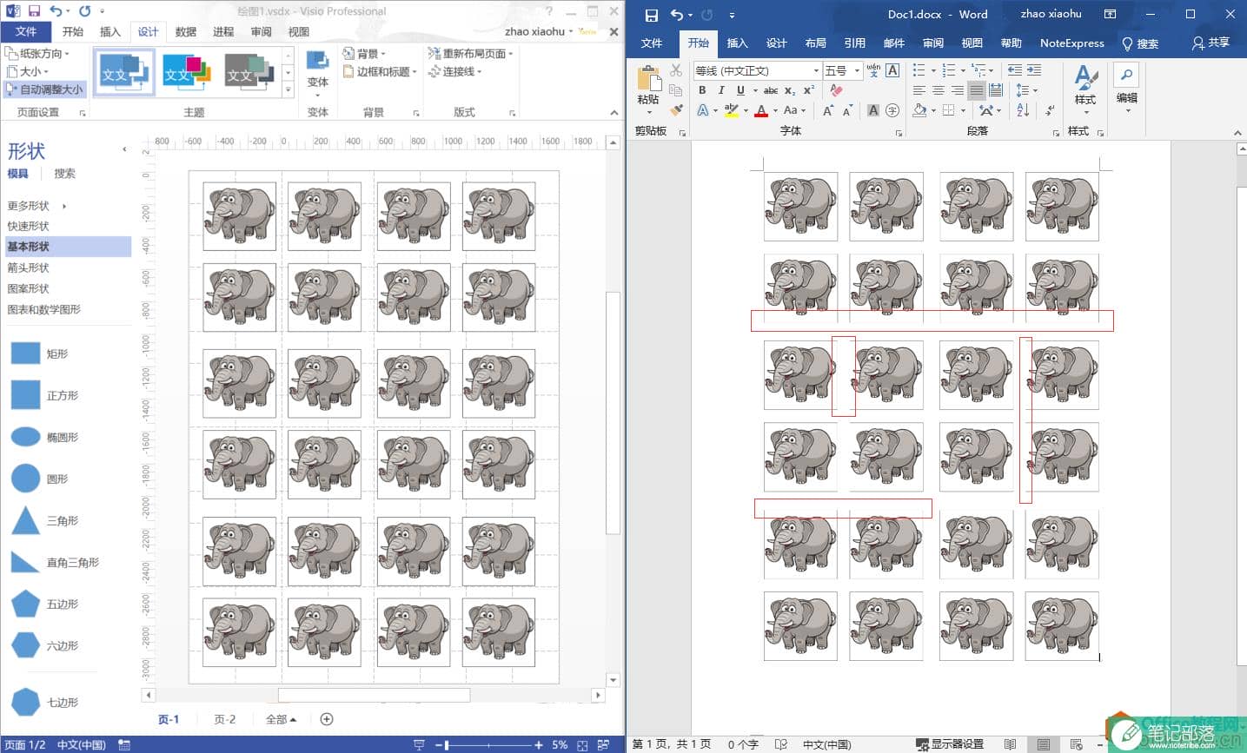The image size is (1247, 753).
Task: Click show paragraph marks icon in Word
Action: click(x=1050, y=110)
